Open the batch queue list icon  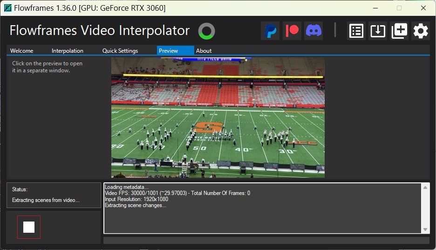tap(356, 31)
